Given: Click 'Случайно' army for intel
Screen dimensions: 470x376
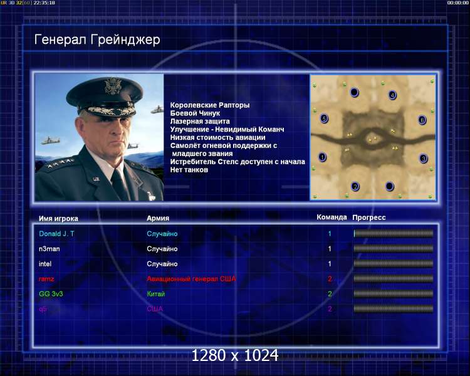Looking at the screenshot, I should point(162,264).
